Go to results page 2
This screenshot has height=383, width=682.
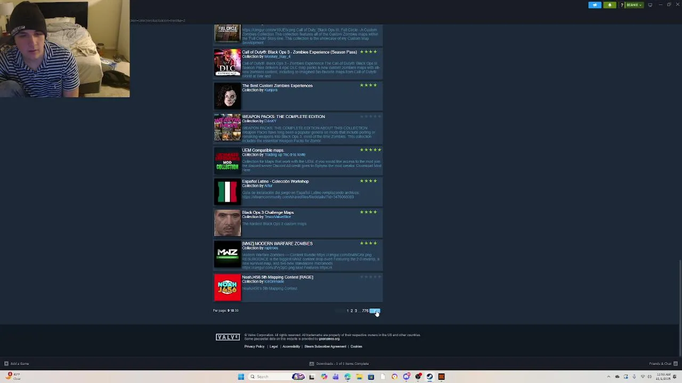point(352,311)
